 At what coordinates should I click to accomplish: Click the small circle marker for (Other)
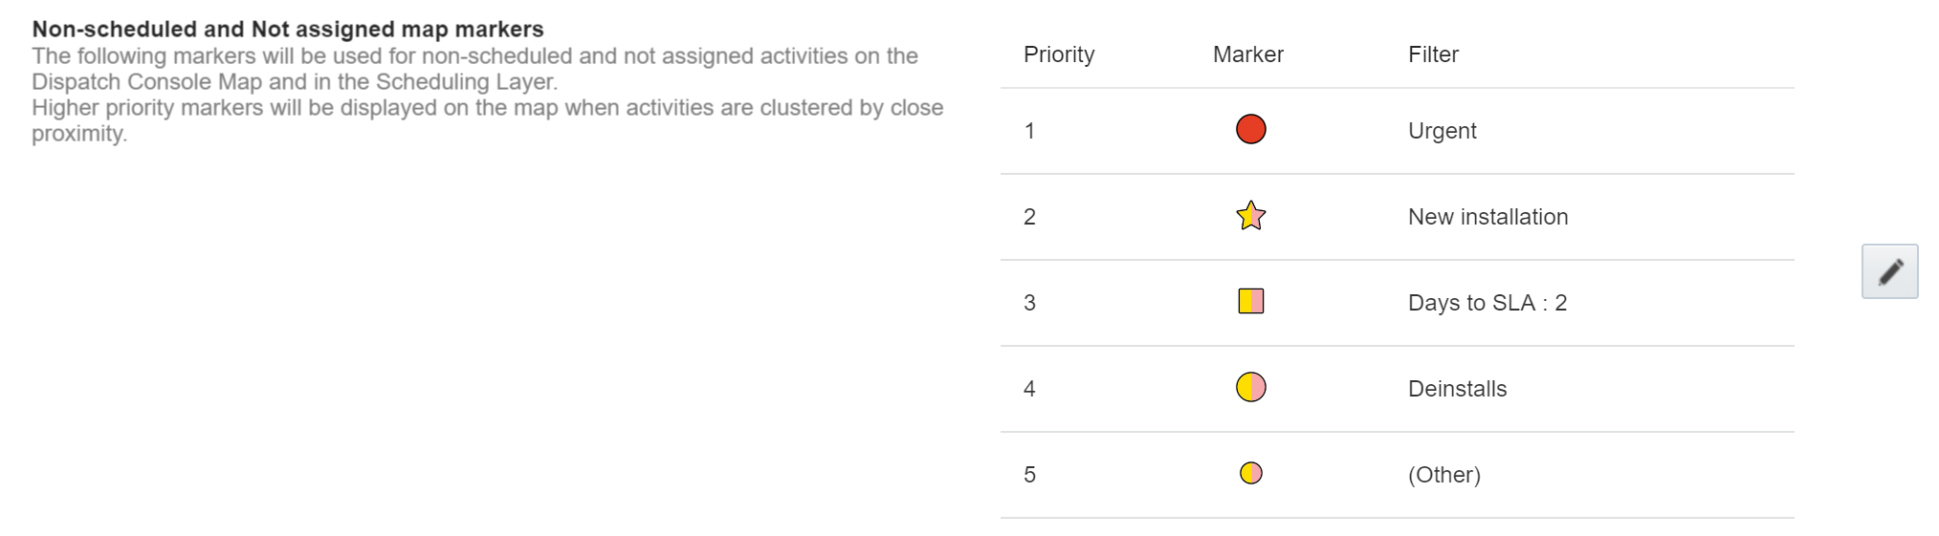click(1250, 474)
